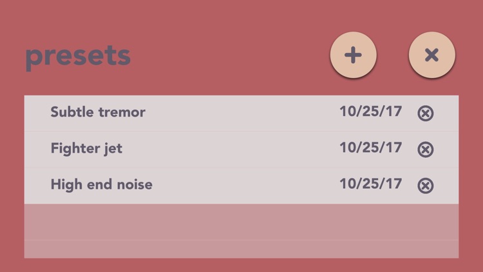Select the bottom partially visible empty row
Image resolution: width=483 pixels, height=272 pixels.
click(241, 249)
